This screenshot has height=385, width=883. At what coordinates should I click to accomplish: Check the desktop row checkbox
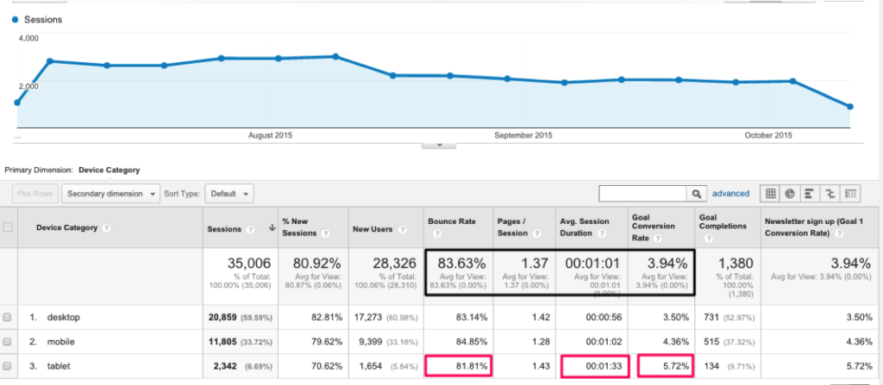pyautogui.click(x=7, y=317)
